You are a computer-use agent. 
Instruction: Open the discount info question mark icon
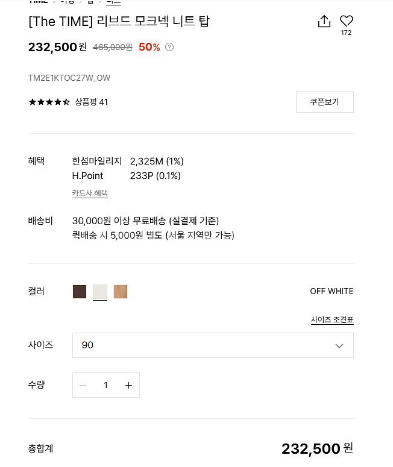169,47
